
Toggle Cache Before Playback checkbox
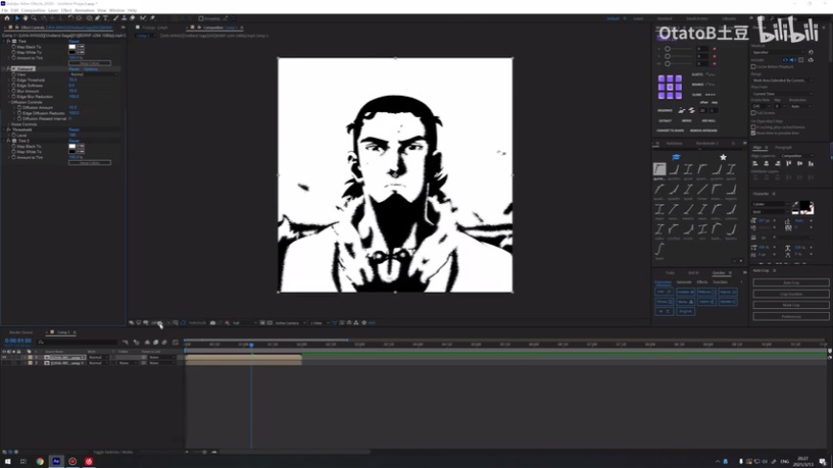[x=754, y=67]
